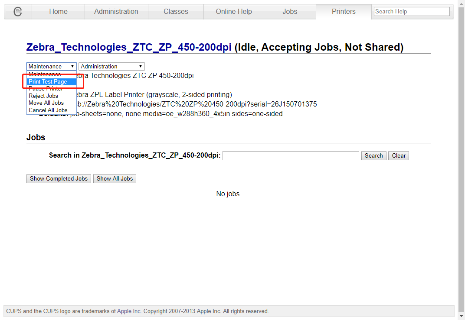This screenshot has width=465, height=320.
Task: Open the Online Help tab
Action: tap(234, 12)
